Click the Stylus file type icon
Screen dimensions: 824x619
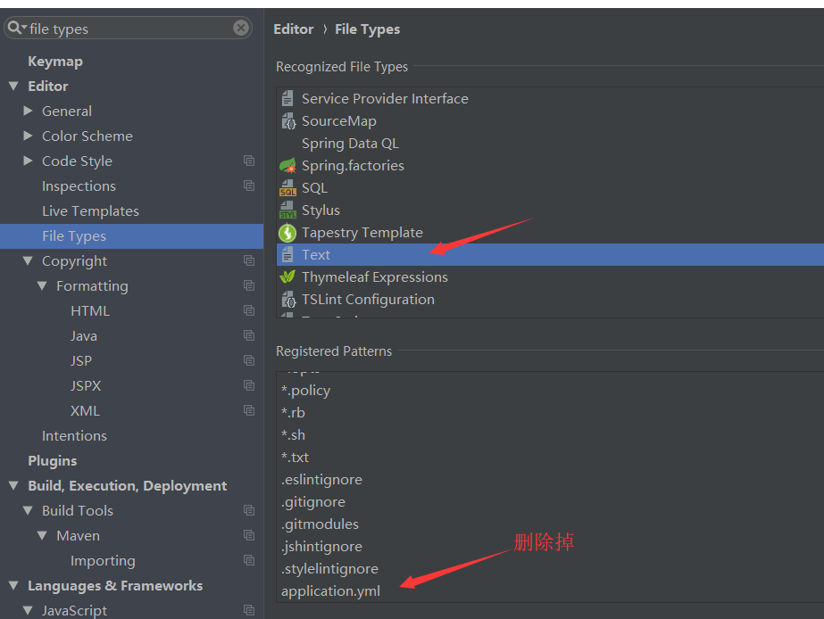[x=288, y=210]
